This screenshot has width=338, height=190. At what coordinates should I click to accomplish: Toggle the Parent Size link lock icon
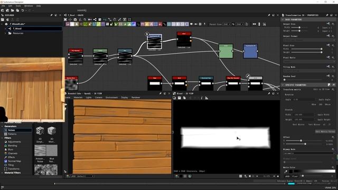tap(233, 24)
